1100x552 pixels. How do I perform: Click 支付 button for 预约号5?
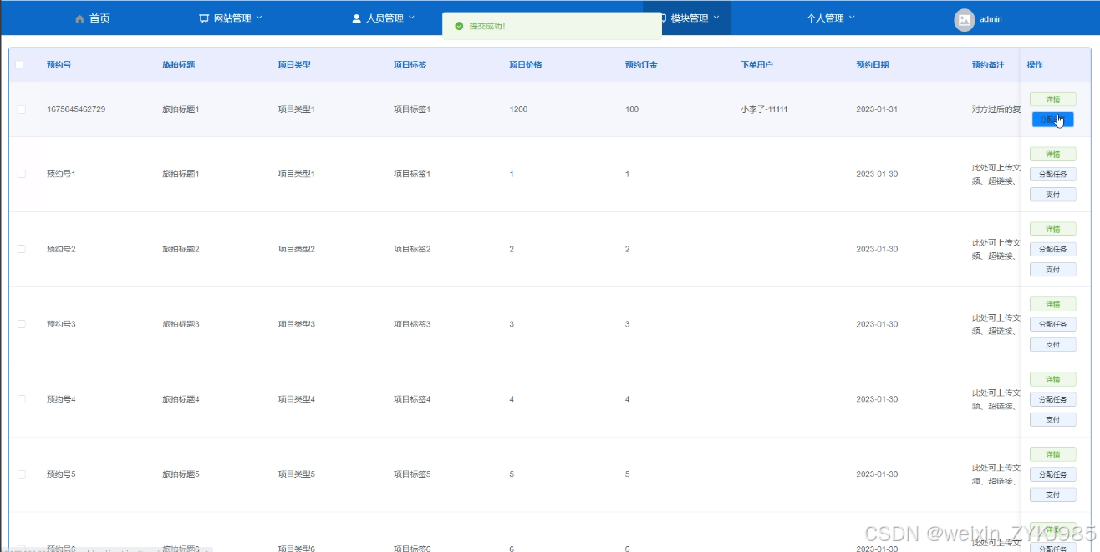pos(1052,495)
